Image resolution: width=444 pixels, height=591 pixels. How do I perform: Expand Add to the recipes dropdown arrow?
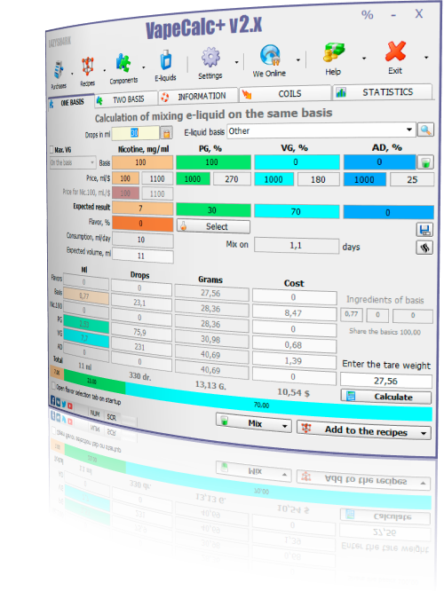[x=424, y=433]
